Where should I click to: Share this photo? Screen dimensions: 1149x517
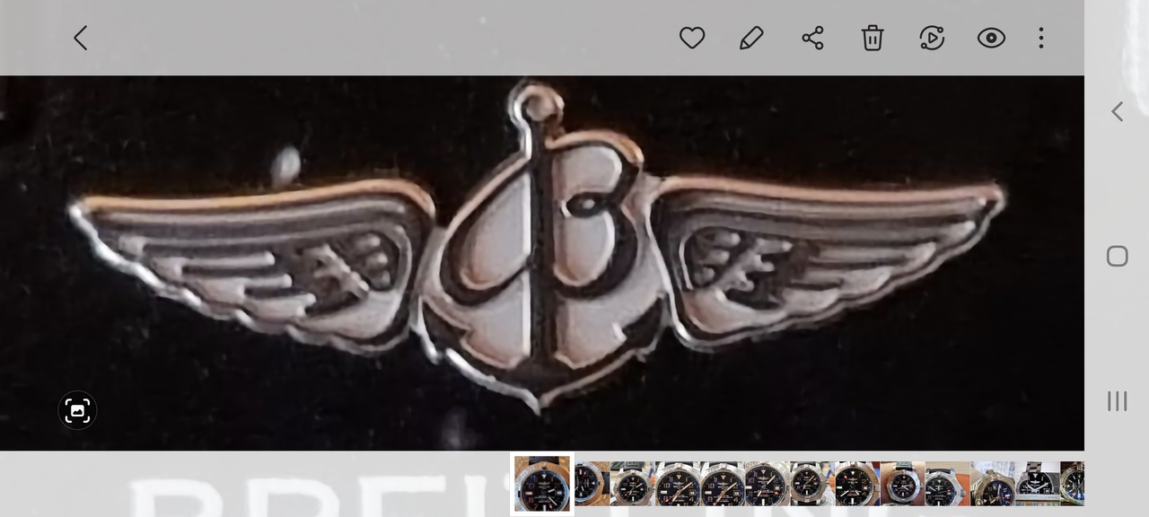[x=812, y=38]
